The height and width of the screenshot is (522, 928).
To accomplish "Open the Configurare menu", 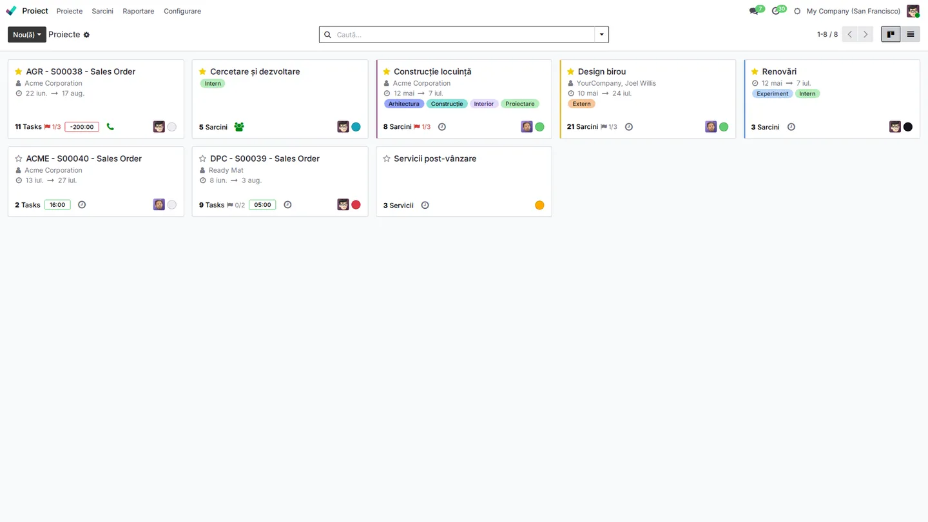I will pyautogui.click(x=182, y=11).
